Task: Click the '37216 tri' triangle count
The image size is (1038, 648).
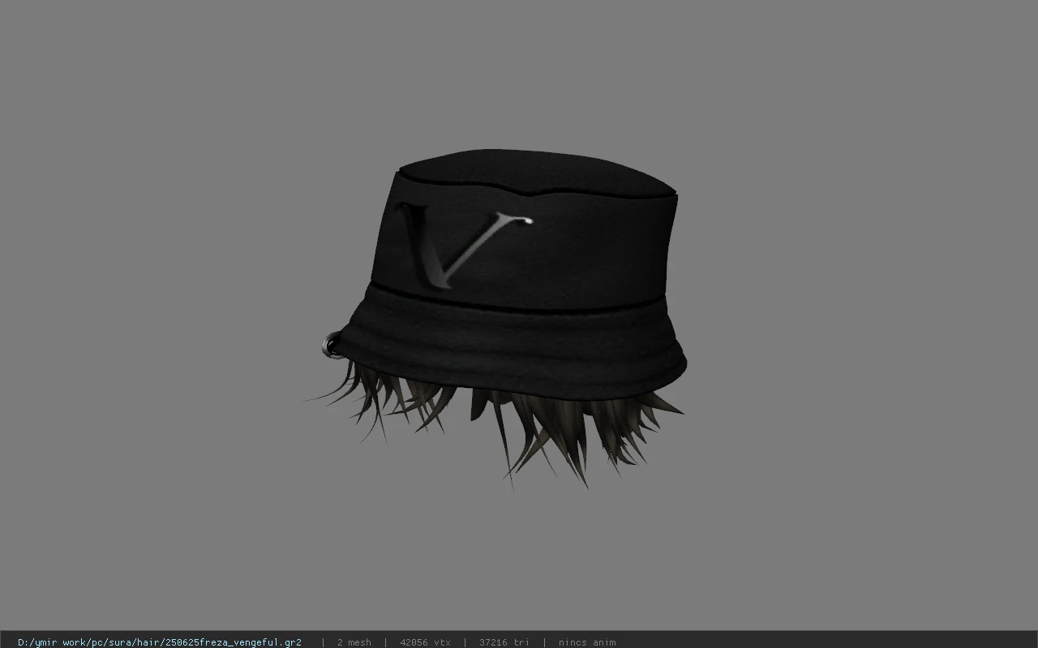Action: point(504,642)
